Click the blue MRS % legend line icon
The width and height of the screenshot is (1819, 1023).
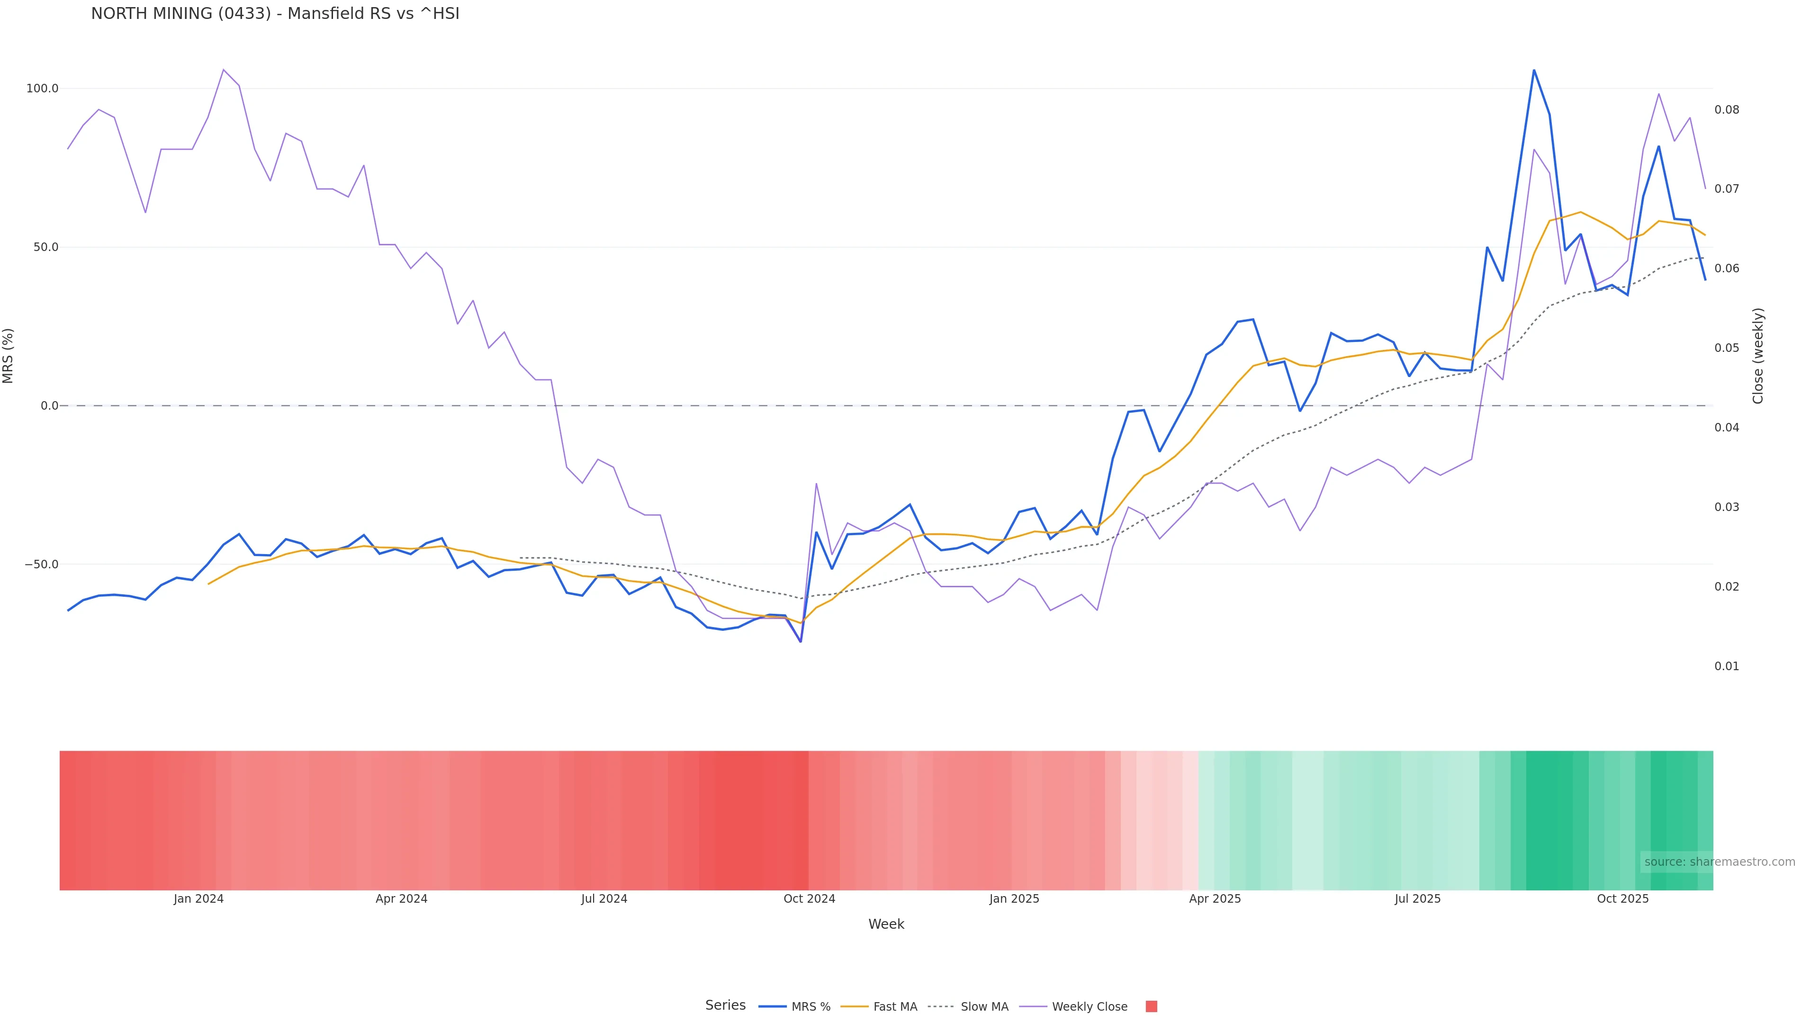point(772,1007)
